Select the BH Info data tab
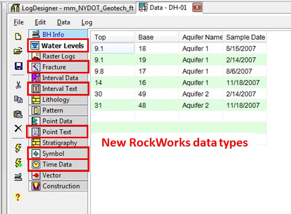 coord(58,34)
